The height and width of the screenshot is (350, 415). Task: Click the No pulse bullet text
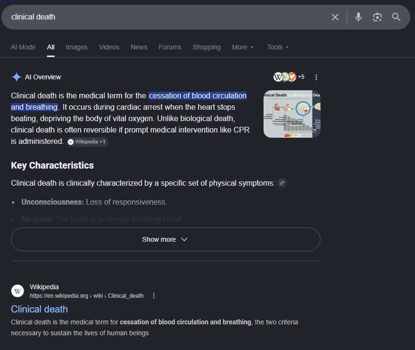tap(102, 219)
